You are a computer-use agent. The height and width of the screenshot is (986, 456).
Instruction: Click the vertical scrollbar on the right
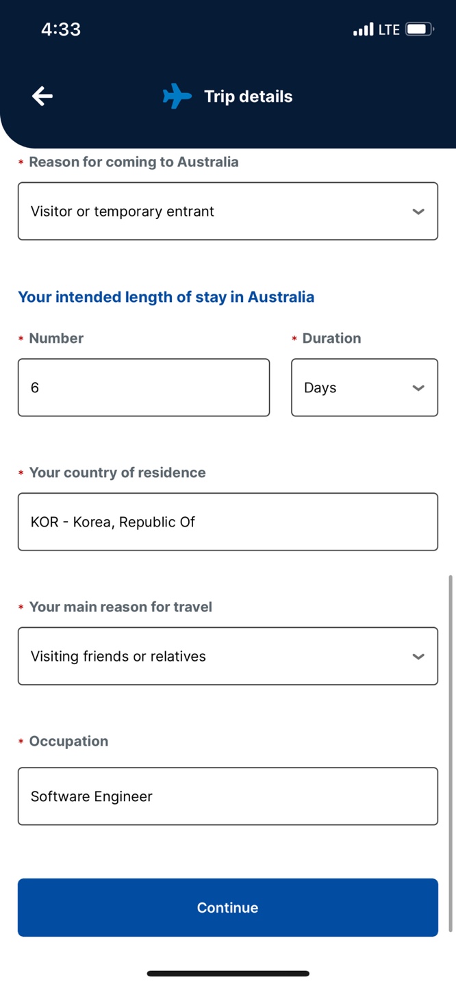(450, 753)
